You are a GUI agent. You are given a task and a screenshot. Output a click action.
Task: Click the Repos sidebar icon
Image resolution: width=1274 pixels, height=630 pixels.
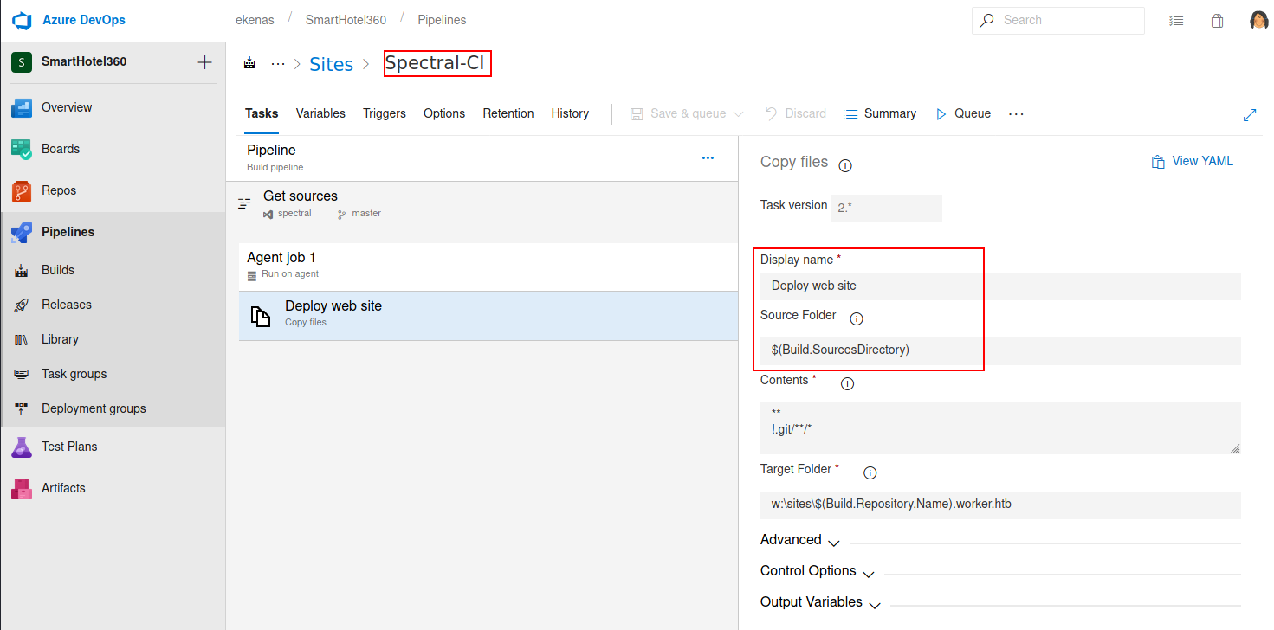click(x=22, y=190)
